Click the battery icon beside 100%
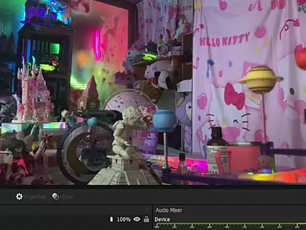Image resolution: width=306 pixels, height=230 pixels. tap(112, 219)
